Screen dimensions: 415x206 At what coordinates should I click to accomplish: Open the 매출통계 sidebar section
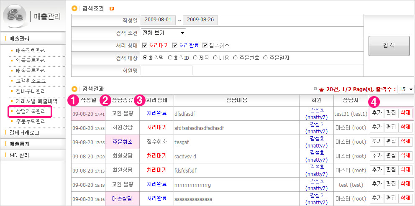(x=19, y=144)
